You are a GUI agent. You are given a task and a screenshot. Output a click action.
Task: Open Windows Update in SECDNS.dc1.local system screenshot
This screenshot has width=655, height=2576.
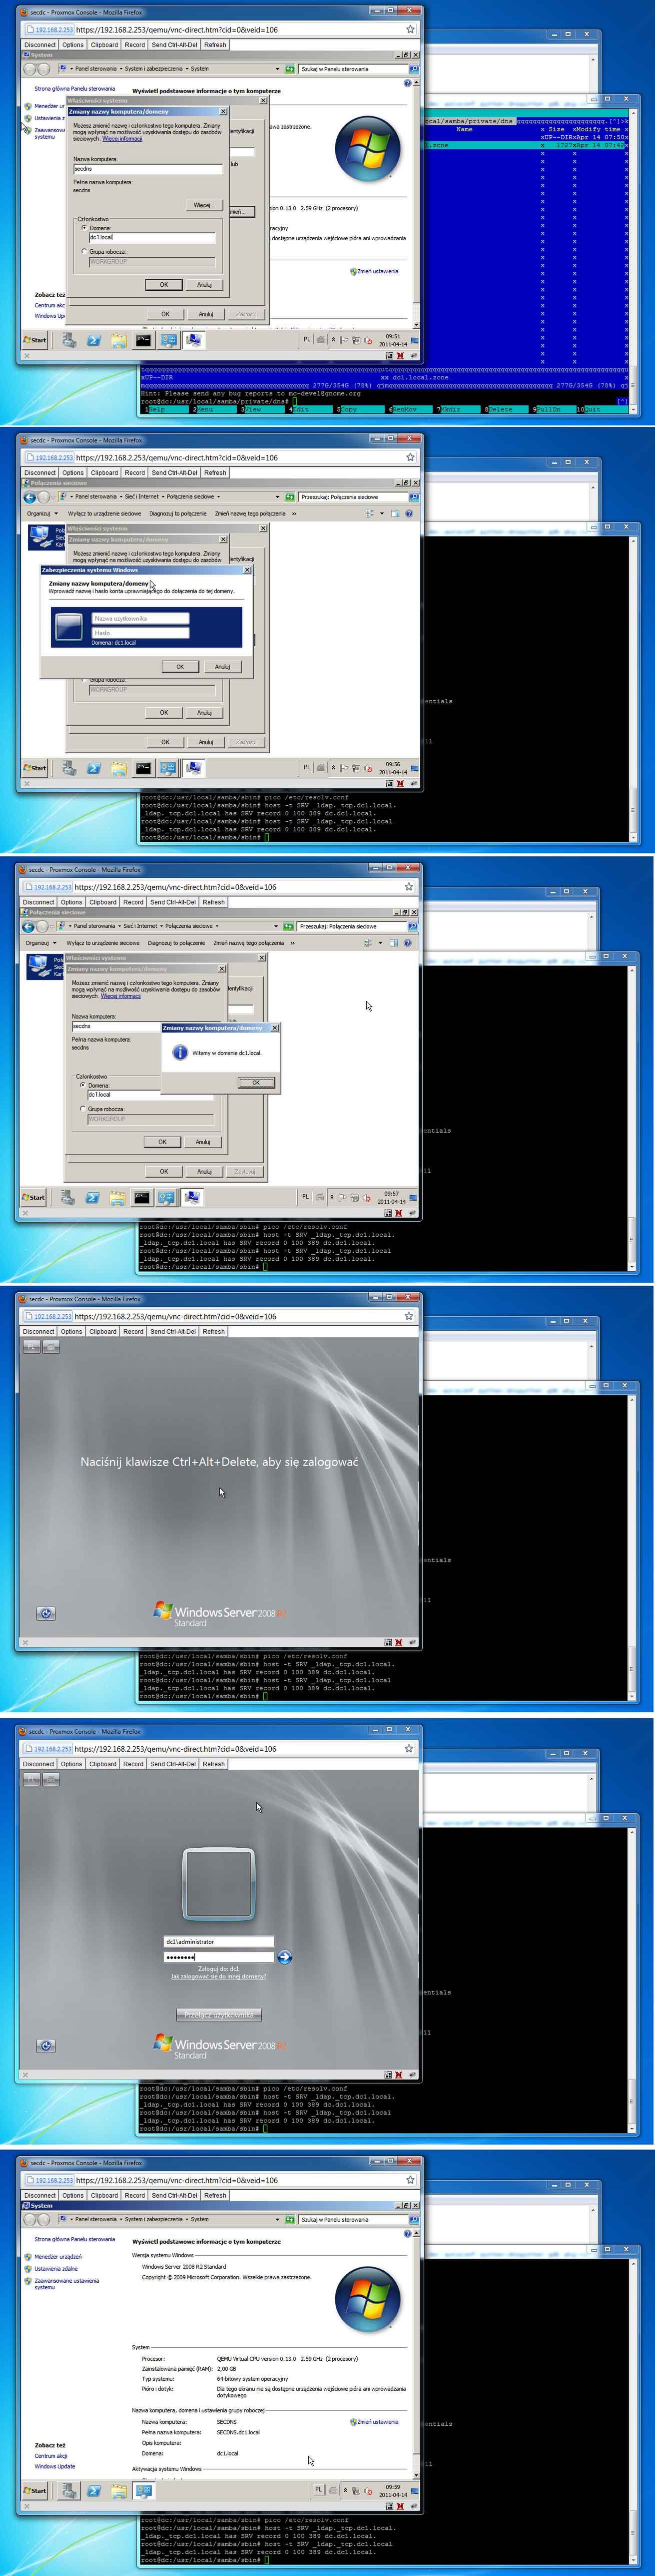pyautogui.click(x=55, y=2466)
